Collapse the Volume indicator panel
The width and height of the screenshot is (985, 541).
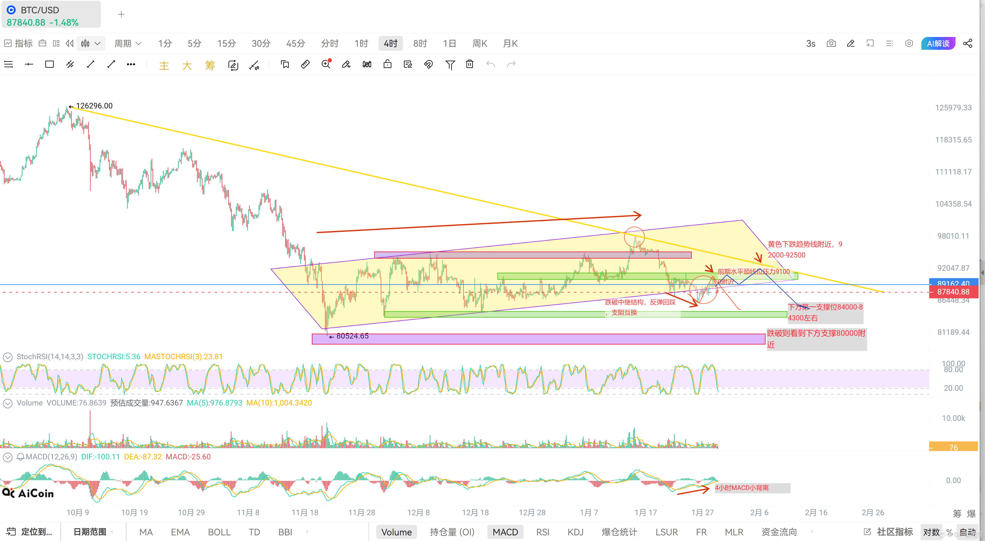8,403
